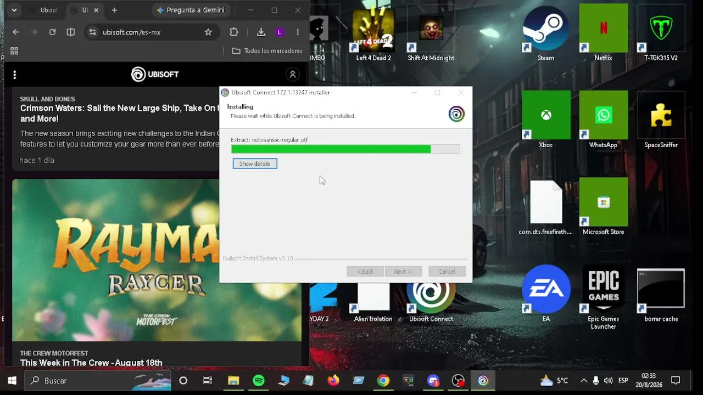This screenshot has width=703, height=395.
Task: Select the Ubisoft Connect desktop shortcut
Action: tap(431, 302)
